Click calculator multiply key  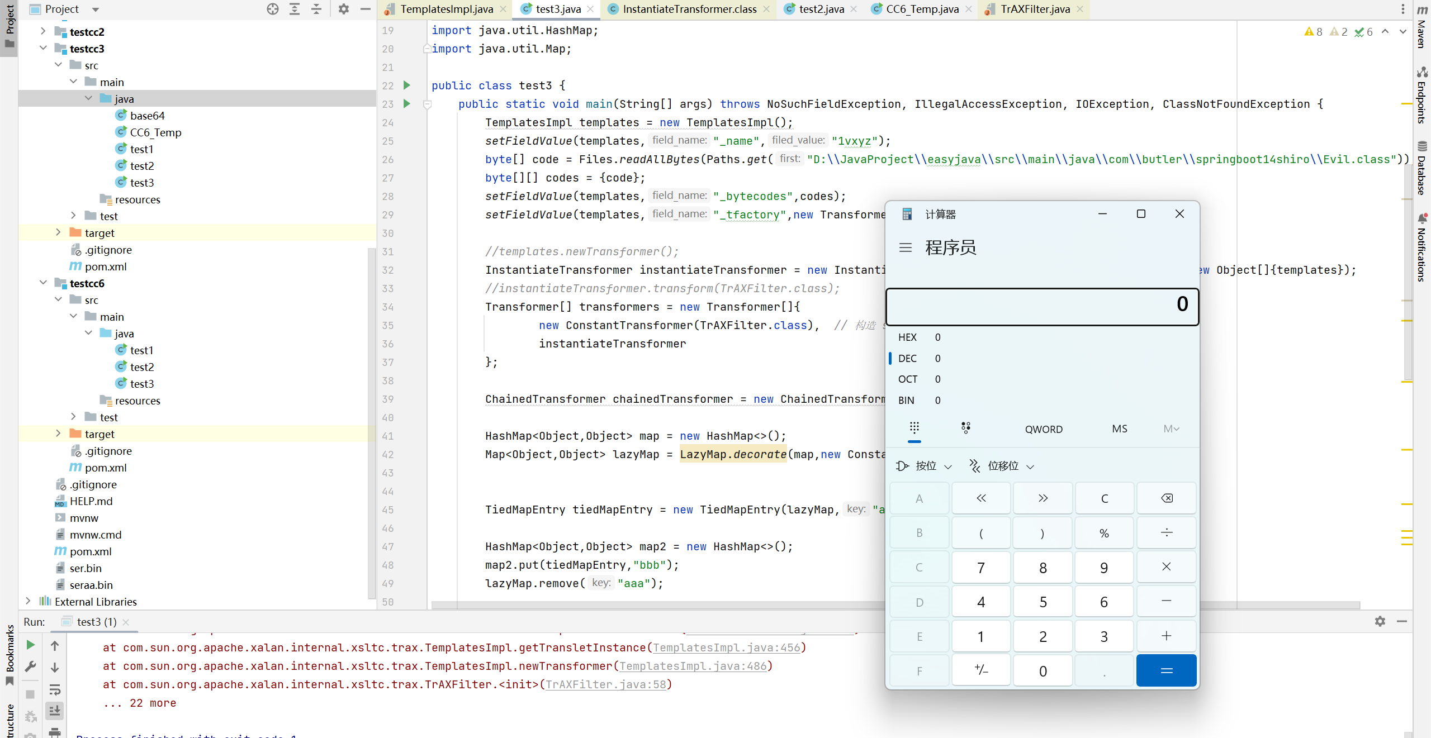1167,567
